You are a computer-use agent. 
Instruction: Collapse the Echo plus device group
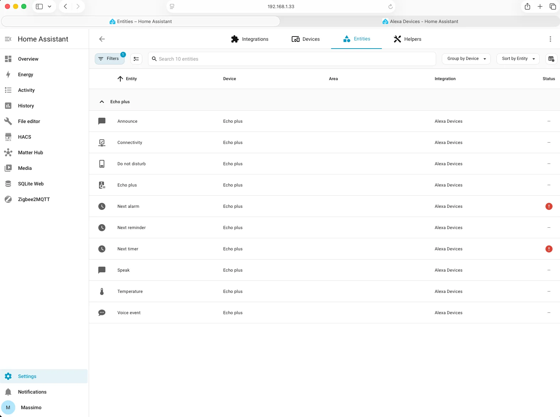pyautogui.click(x=102, y=102)
